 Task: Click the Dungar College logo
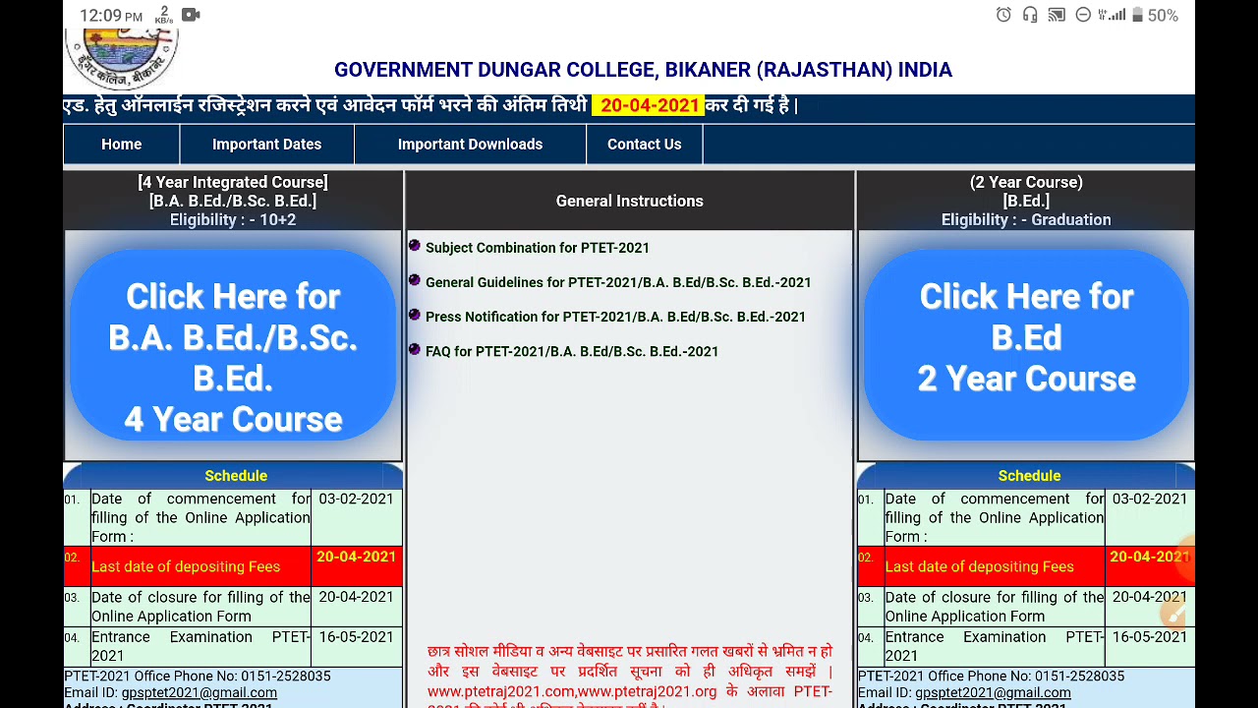point(122,58)
